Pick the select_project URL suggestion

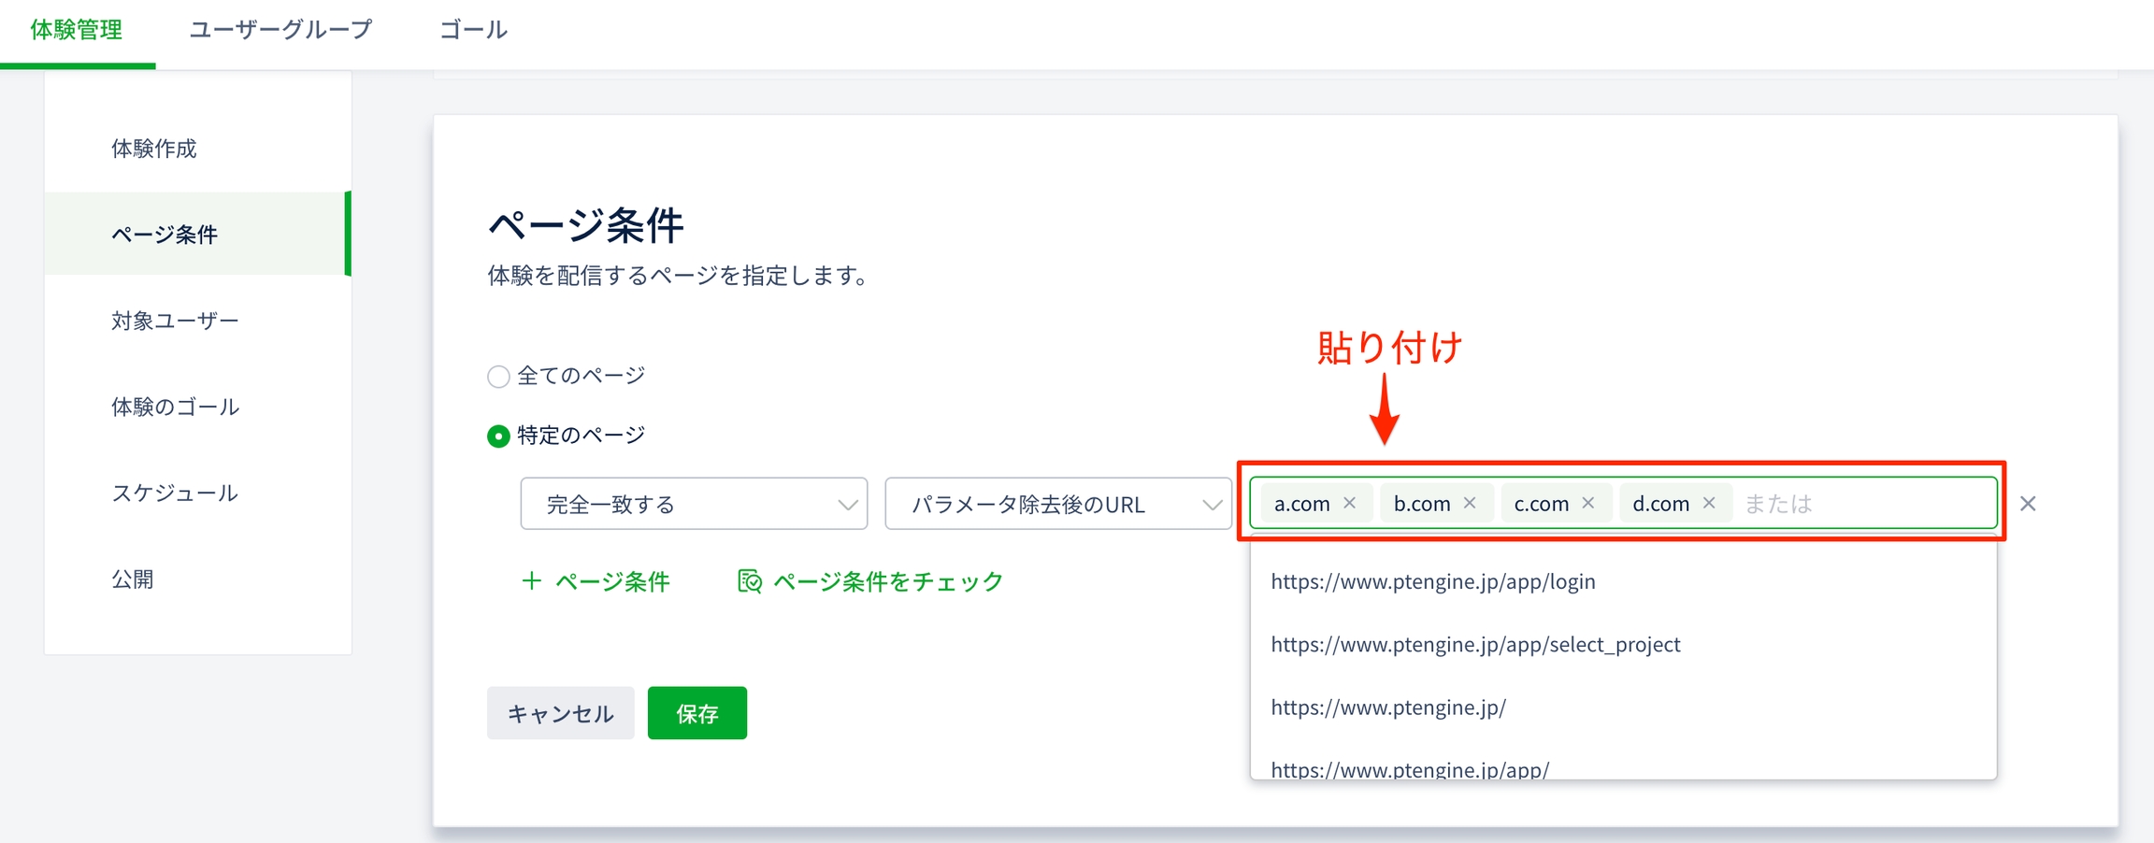click(1475, 644)
